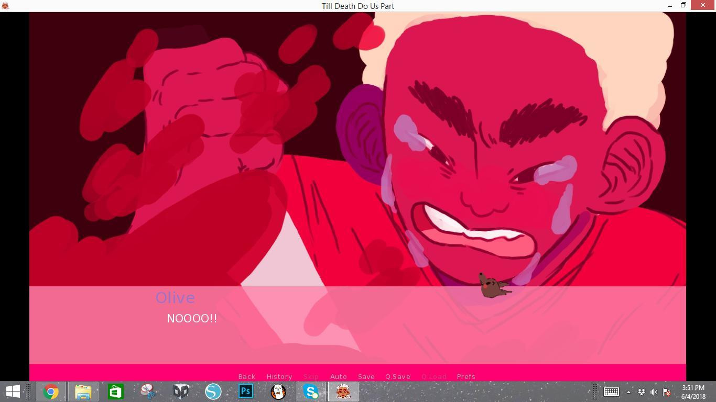Screen dimensions: 716x402
Task: Open File Explorer from the taskbar
Action: coord(83,392)
